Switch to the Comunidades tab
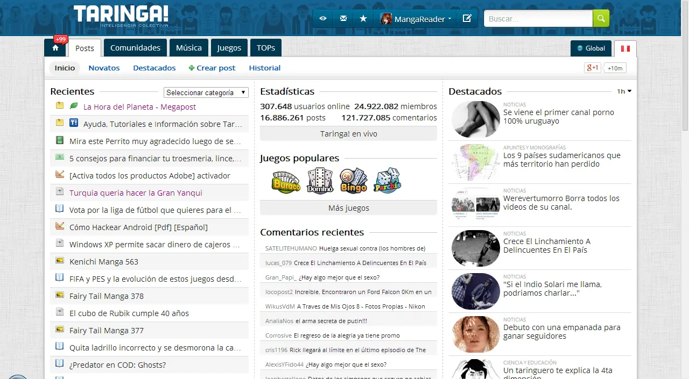 (135, 48)
